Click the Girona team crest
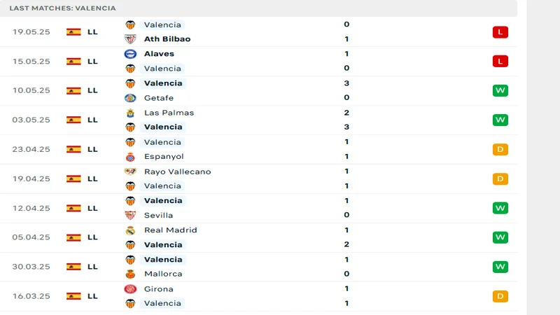The height and width of the screenshot is (315, 560). [x=130, y=289]
